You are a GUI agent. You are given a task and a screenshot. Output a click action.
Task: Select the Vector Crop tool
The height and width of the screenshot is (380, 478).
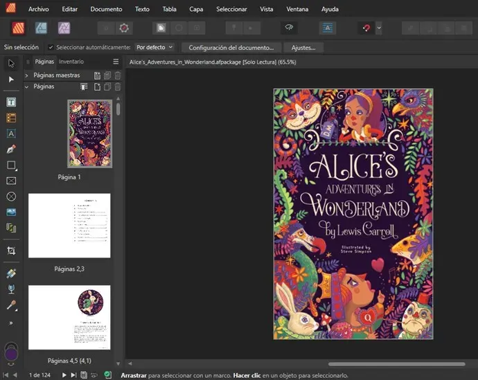pyautogui.click(x=11, y=251)
